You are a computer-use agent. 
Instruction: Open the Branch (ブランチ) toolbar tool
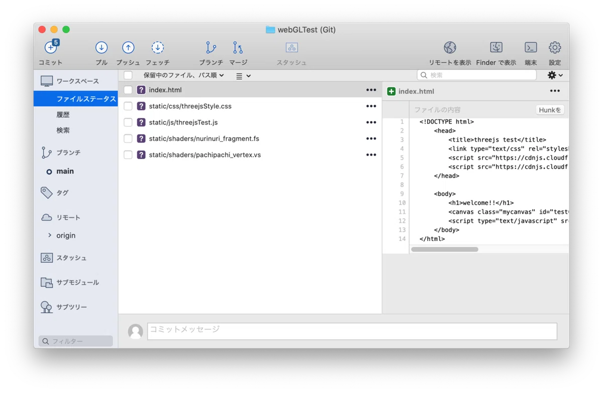tap(211, 48)
